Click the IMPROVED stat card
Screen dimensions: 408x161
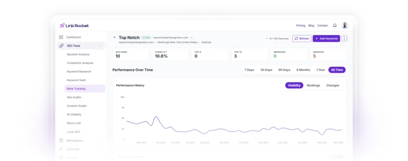(x=289, y=54)
